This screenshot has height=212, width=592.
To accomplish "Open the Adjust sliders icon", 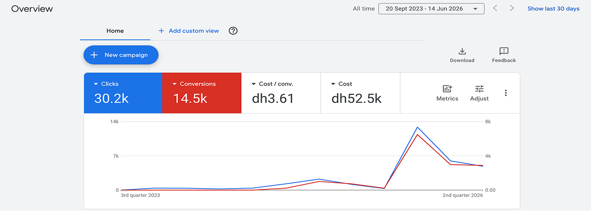I will 479,88.
